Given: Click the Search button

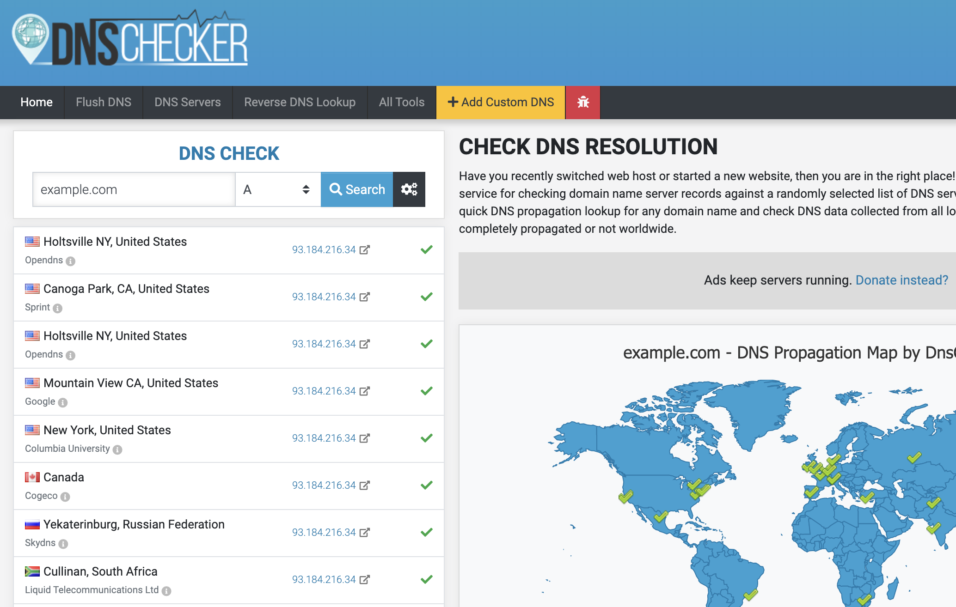Looking at the screenshot, I should coord(357,189).
